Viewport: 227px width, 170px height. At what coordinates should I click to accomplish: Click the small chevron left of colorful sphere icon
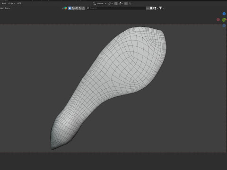click(63, 8)
